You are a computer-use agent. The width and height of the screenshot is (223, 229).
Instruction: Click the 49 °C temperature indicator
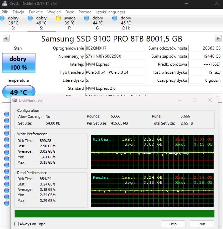[18, 92]
